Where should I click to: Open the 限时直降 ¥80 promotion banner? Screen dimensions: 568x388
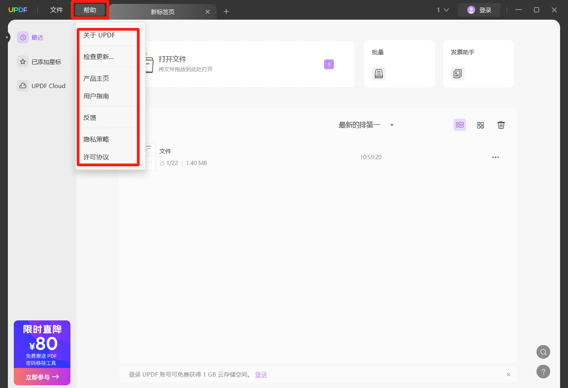point(42,344)
